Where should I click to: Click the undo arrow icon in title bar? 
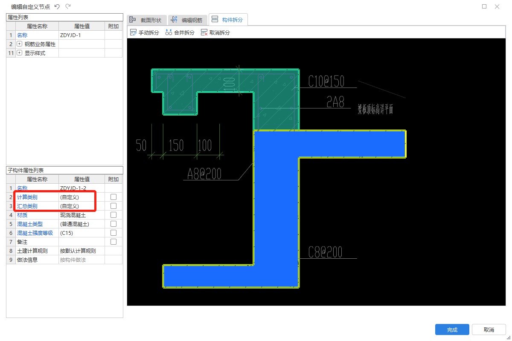point(57,6)
